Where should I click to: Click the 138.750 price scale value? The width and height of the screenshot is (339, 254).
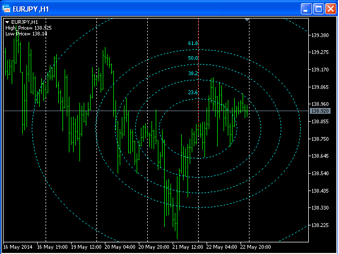[320, 139]
